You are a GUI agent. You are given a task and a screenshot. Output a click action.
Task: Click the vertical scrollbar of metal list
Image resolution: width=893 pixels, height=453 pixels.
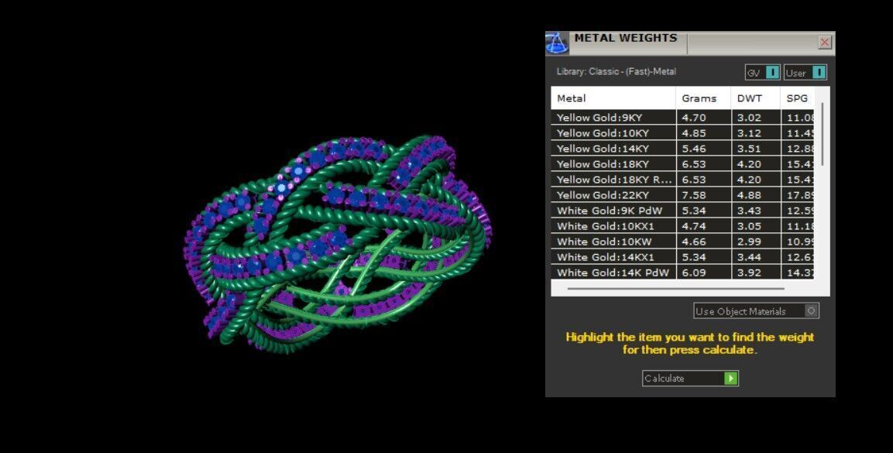[x=823, y=134]
